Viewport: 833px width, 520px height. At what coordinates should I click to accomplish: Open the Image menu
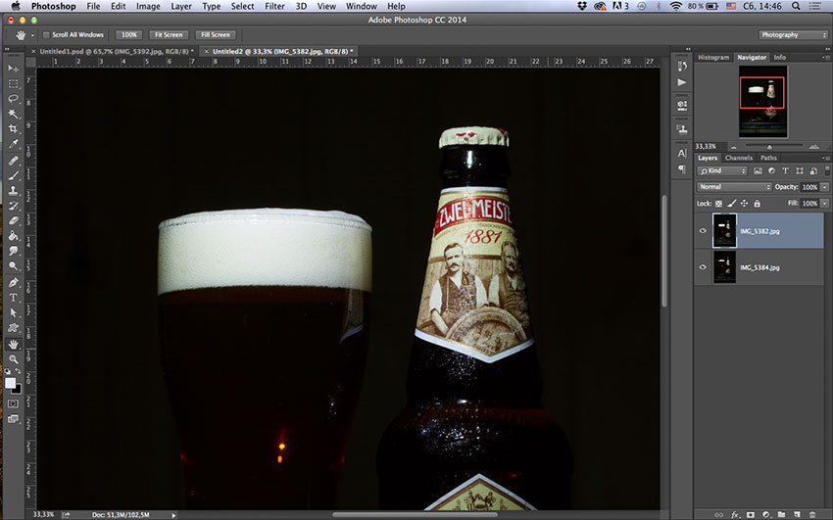coord(148,7)
